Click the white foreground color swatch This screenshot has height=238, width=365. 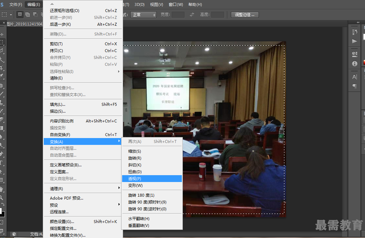click(1, 211)
